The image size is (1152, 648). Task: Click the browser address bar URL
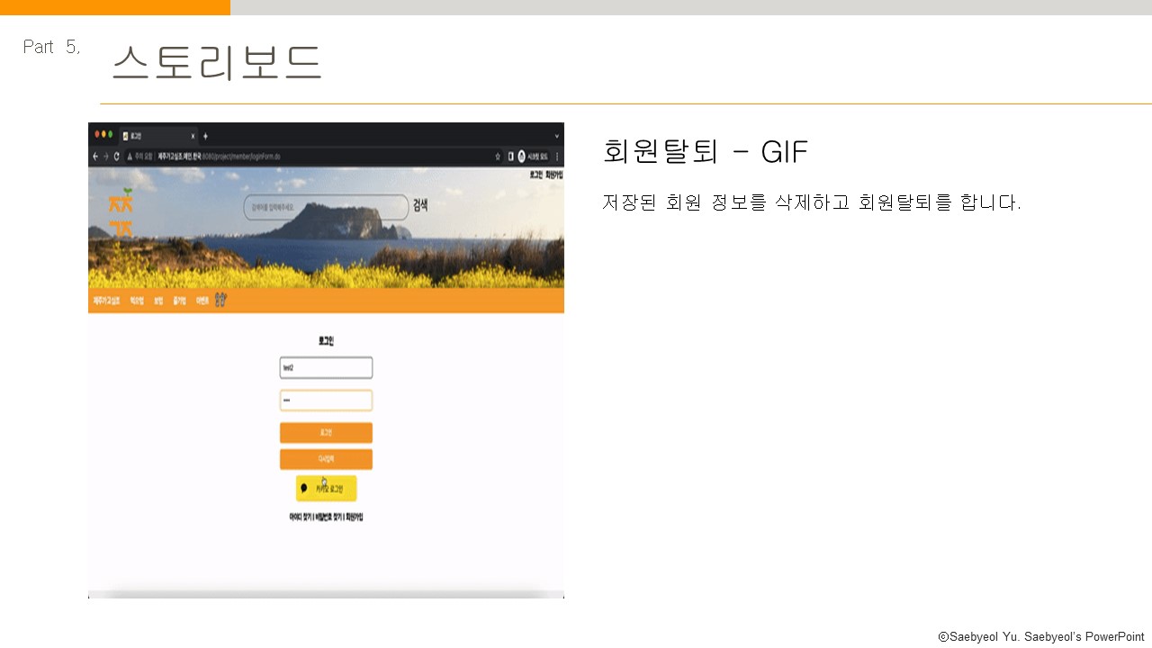[x=220, y=157]
